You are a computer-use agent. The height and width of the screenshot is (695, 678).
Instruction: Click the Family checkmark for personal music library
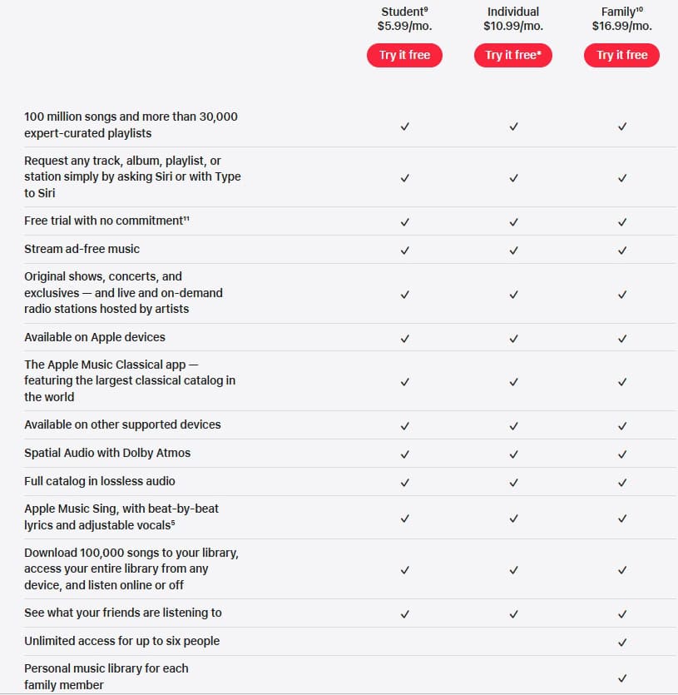click(621, 676)
